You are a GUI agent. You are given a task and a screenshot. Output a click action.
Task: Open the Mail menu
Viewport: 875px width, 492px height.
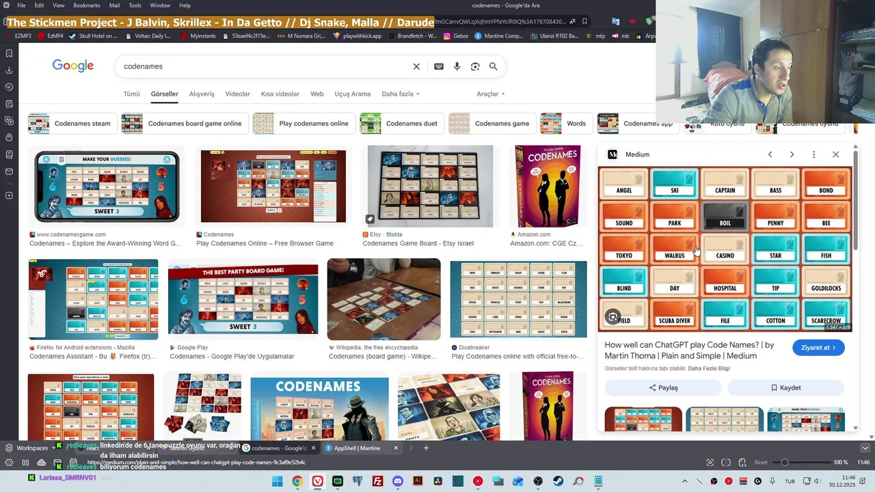[114, 5]
